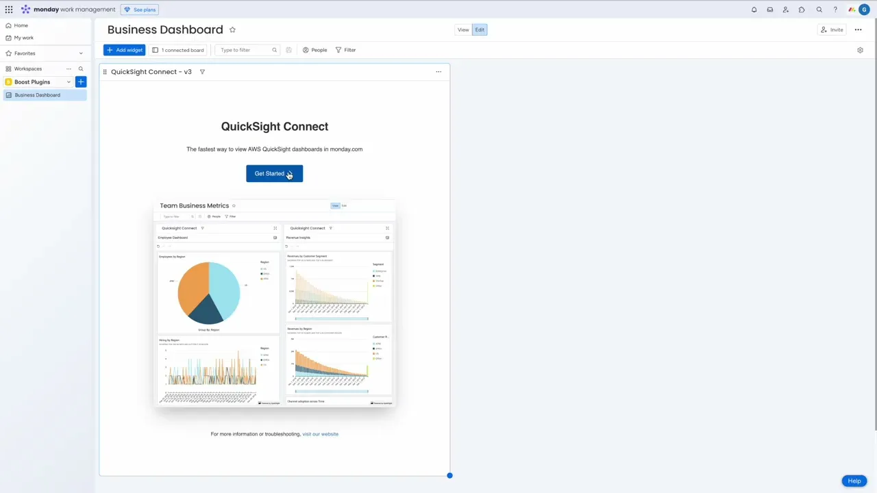Screen dimensions: 877x493
Task: Click the Team Business Metrics preview image
Action: (275, 303)
